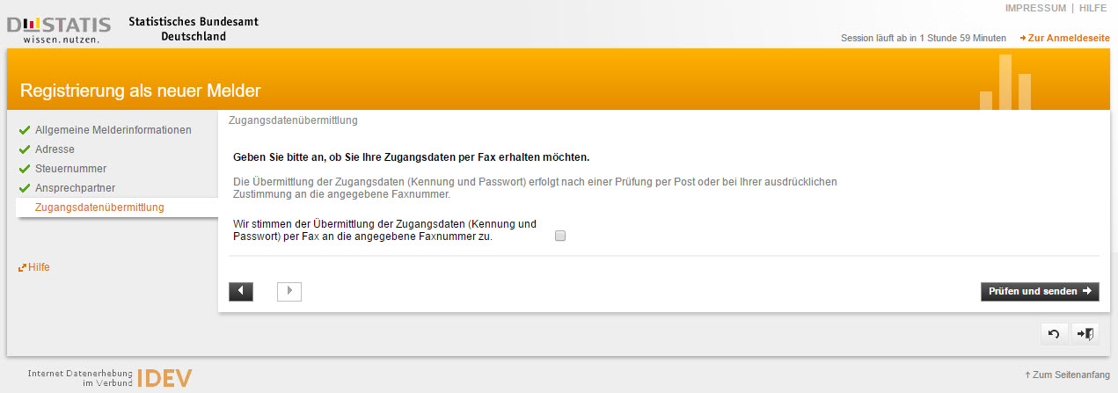1118x393 pixels.
Task: Click HILFE link in top right
Action: 1092,8
